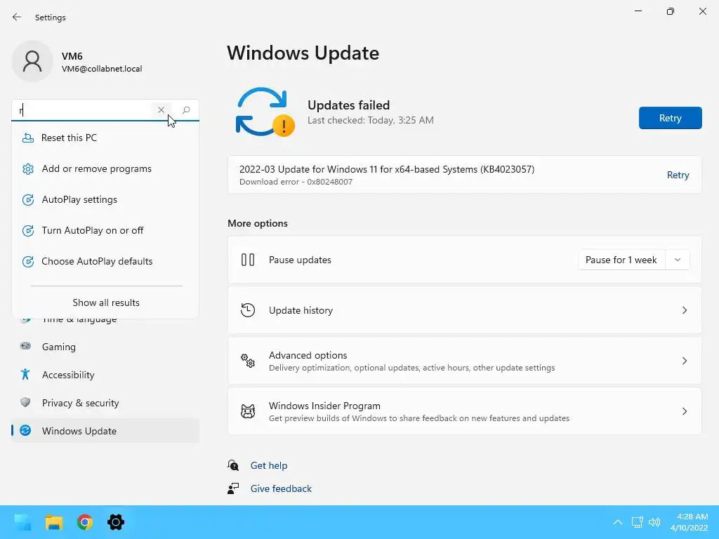
Task: Click the Update history clock icon
Action: tap(248, 310)
